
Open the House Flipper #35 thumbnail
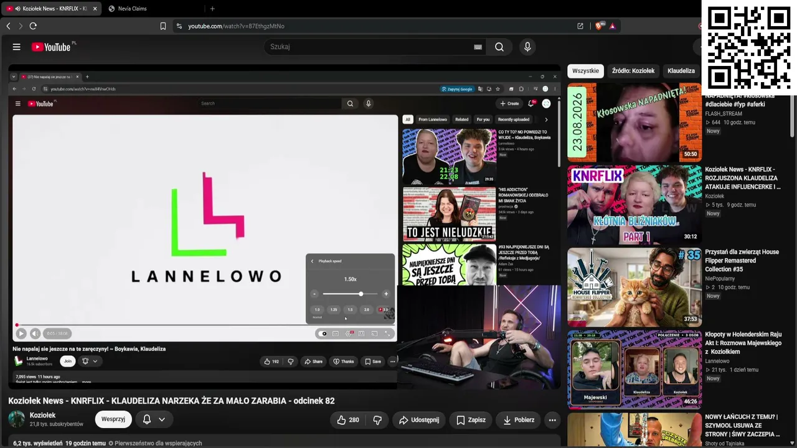pos(634,287)
